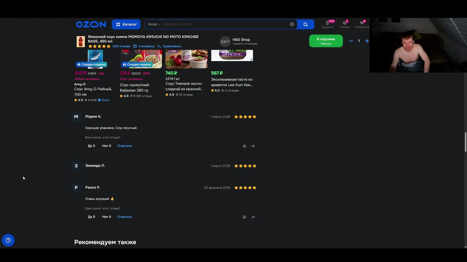Click Нет 0 under Мария К. review
Image resolution: width=467 pixels, height=262 pixels.
click(x=107, y=146)
